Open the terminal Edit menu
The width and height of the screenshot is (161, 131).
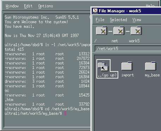coord(28,6)
